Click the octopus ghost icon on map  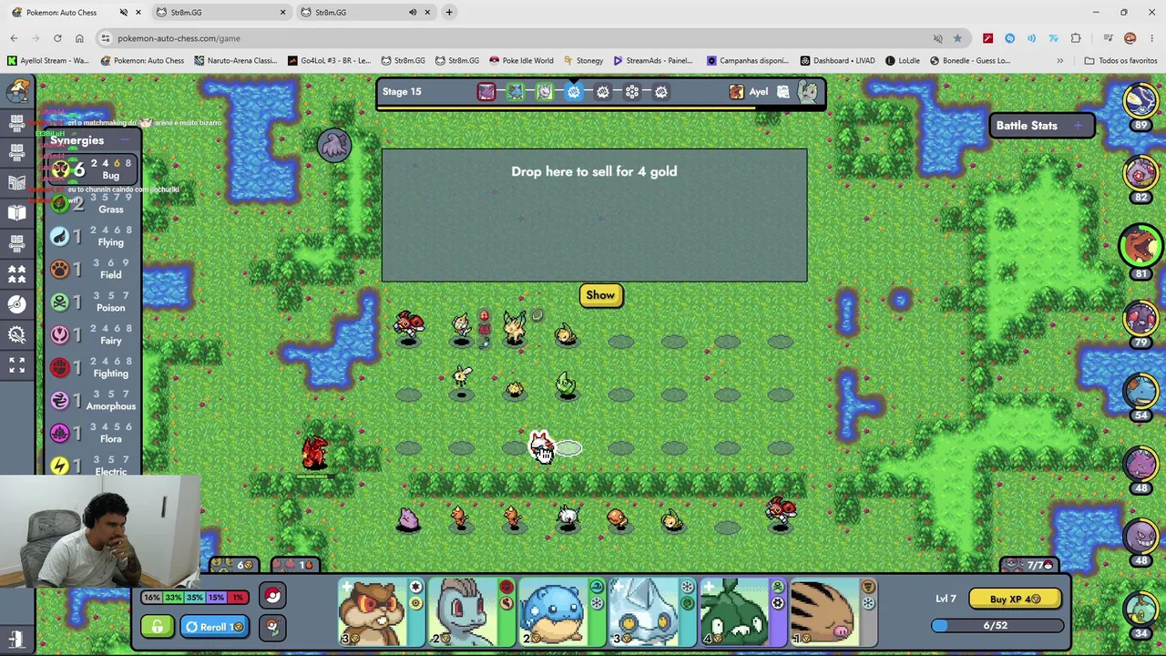pyautogui.click(x=334, y=144)
